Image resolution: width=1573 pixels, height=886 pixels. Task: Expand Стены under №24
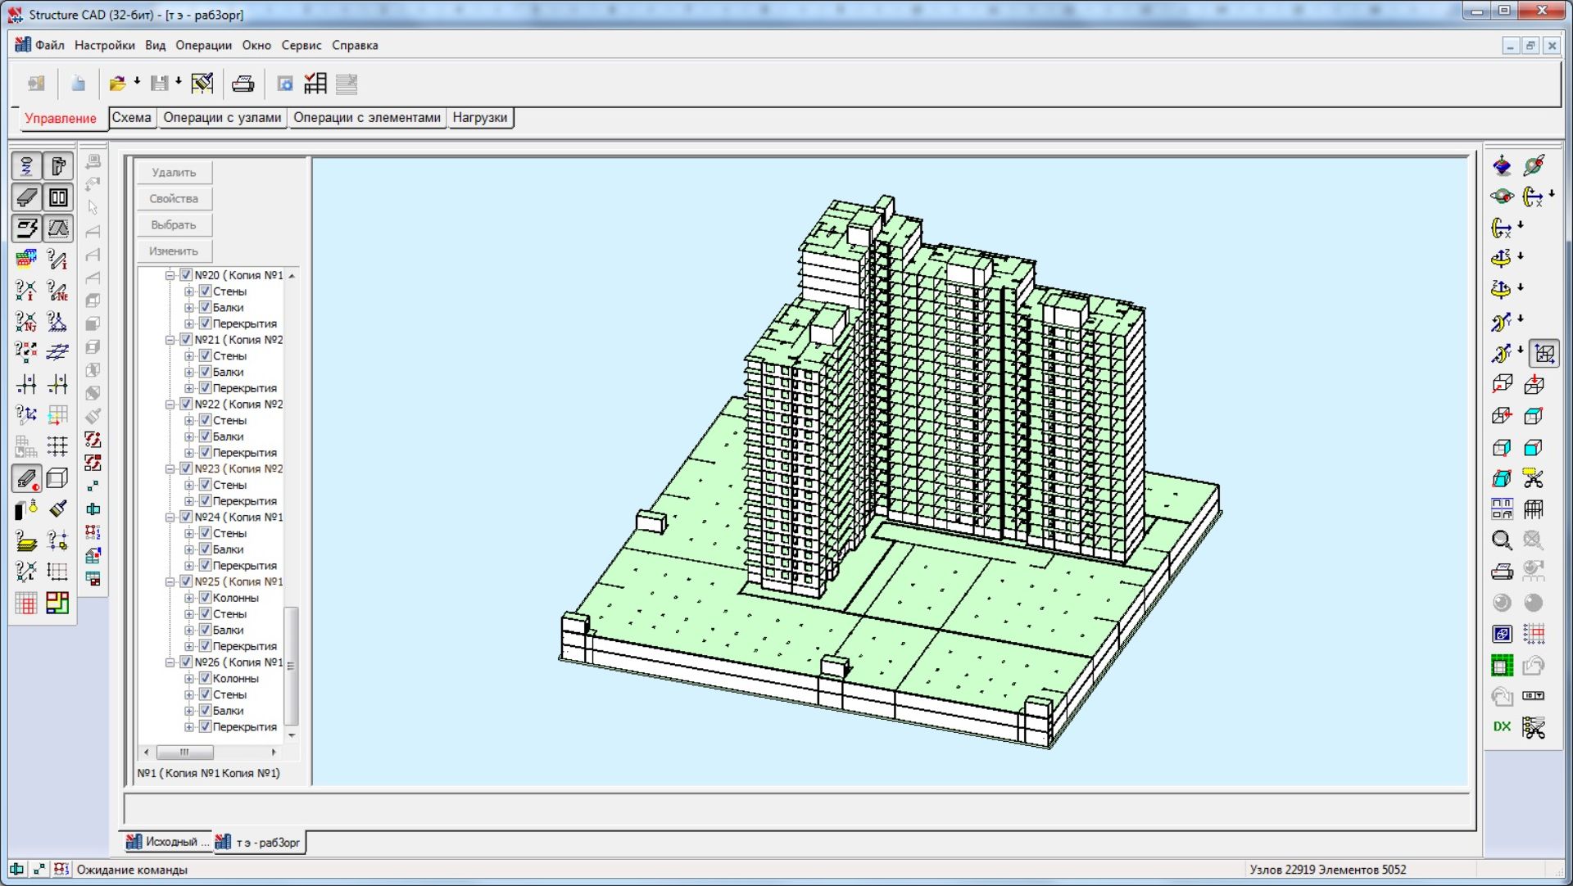coord(189,534)
